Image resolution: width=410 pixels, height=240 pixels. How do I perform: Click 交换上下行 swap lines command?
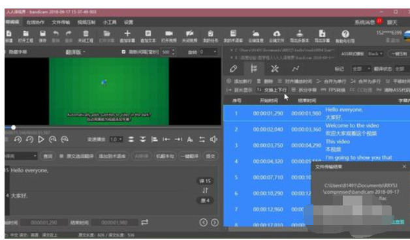click(x=272, y=90)
